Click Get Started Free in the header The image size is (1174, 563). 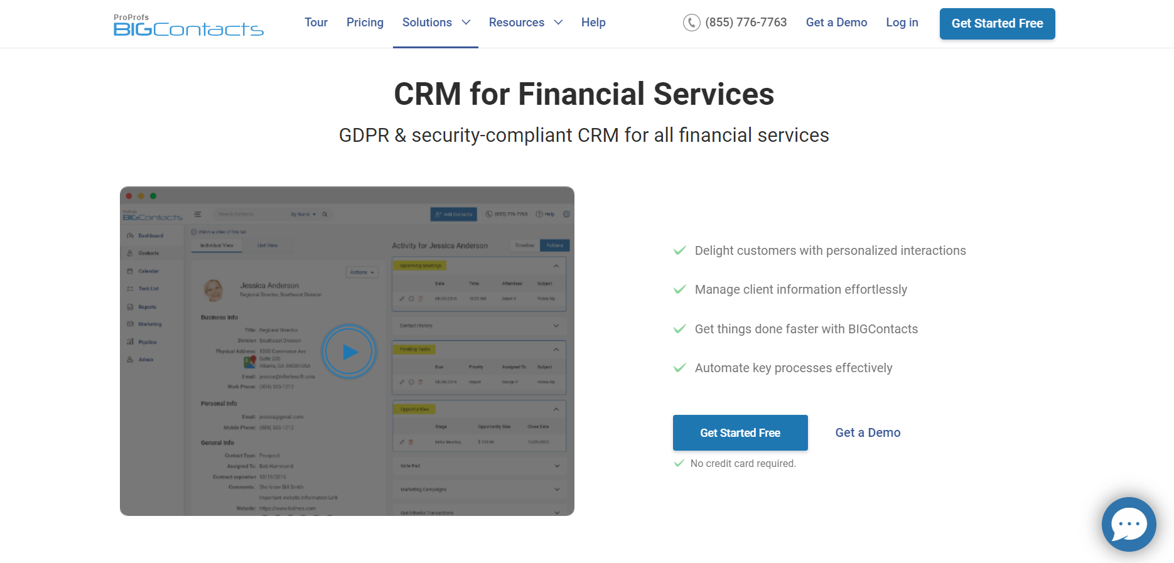tap(997, 24)
